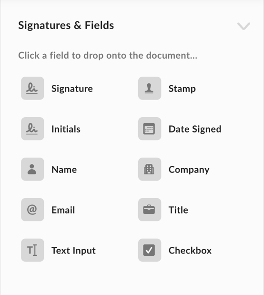
Task: Select the Date Signed label
Action: (x=195, y=129)
